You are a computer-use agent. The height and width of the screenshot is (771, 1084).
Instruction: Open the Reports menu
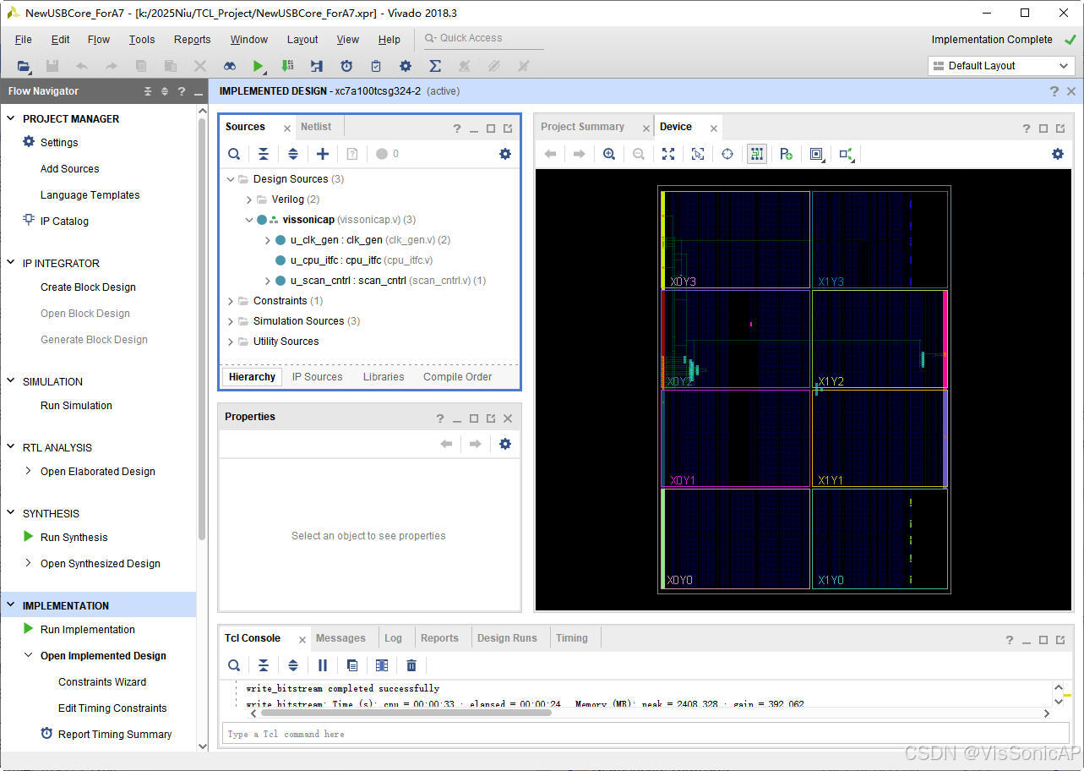[192, 39]
